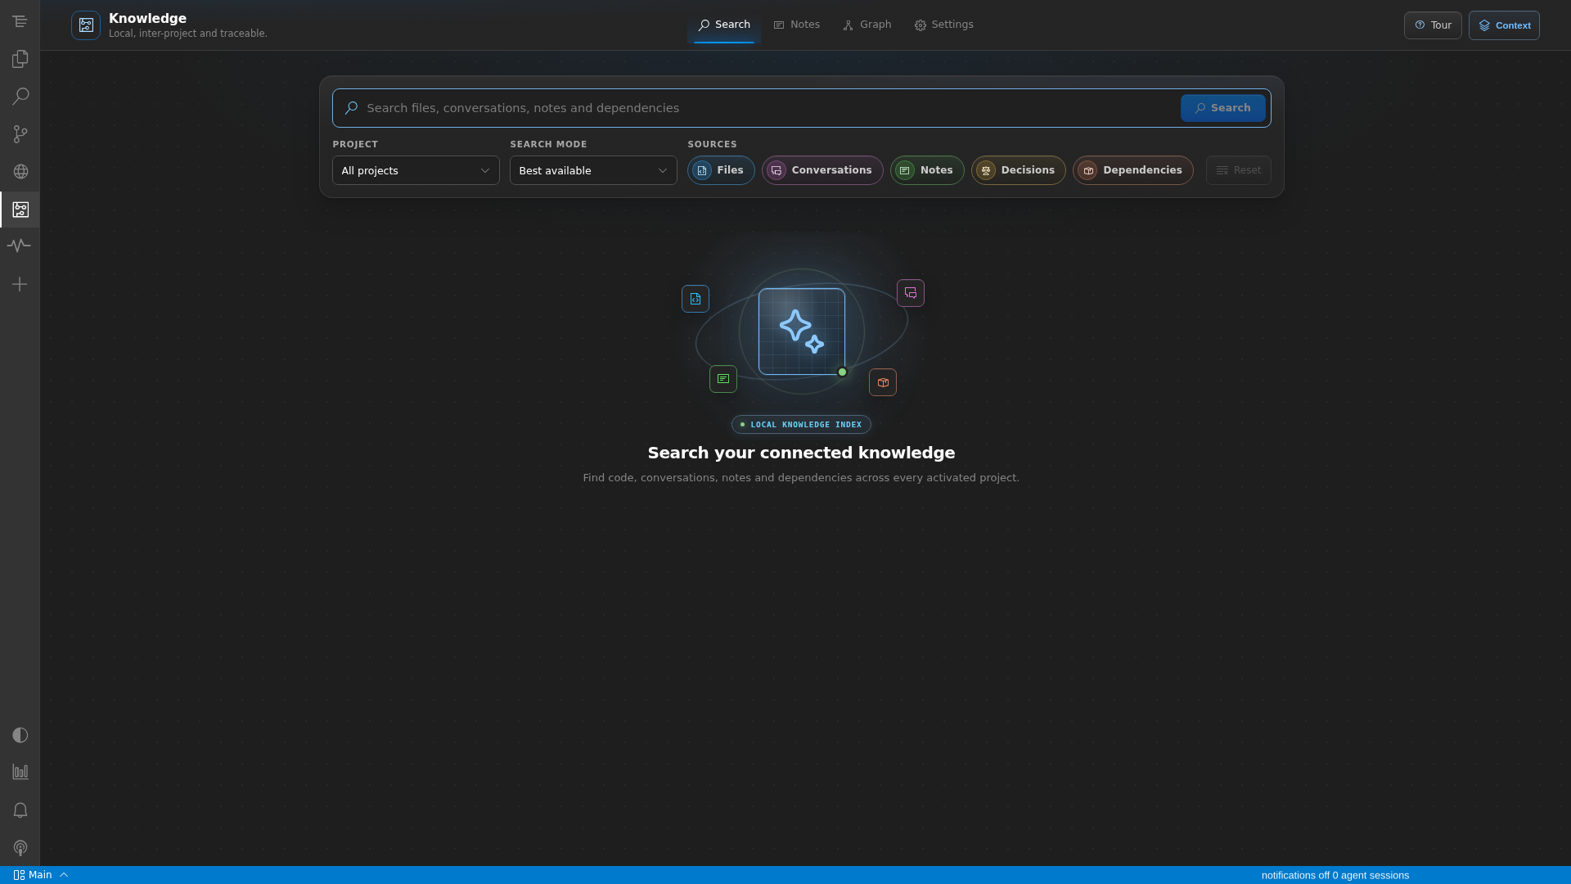Click the conversation icon in the illustration
1571x884 pixels.
[911, 293]
